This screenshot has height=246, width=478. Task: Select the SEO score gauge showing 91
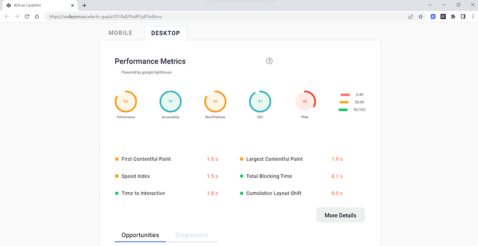[260, 102]
